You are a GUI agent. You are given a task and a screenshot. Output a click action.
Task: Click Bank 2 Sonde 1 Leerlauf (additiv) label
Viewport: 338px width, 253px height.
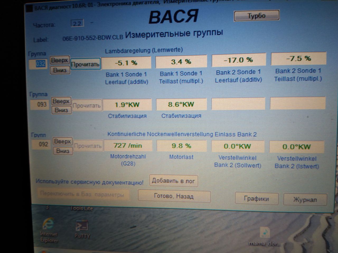(x=238, y=76)
